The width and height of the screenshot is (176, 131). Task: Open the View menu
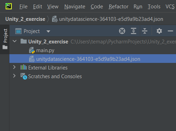(53, 7)
